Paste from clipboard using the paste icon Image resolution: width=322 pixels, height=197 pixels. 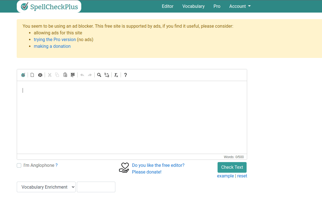click(x=65, y=75)
